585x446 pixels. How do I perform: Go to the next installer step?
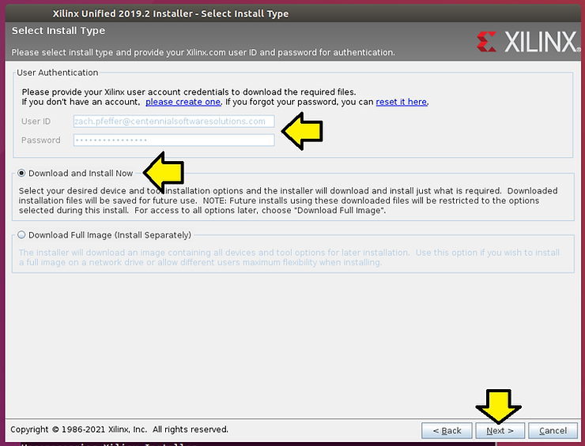pyautogui.click(x=500, y=431)
